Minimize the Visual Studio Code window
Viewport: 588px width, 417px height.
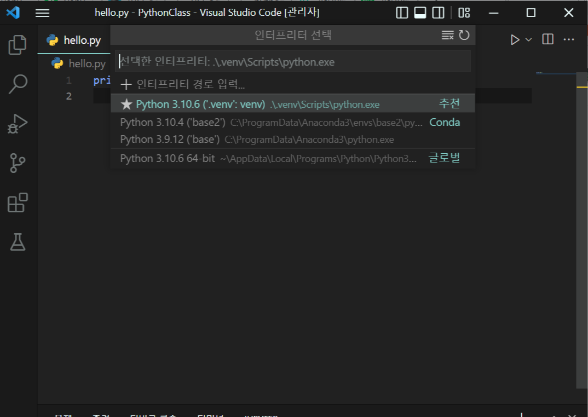(x=494, y=13)
